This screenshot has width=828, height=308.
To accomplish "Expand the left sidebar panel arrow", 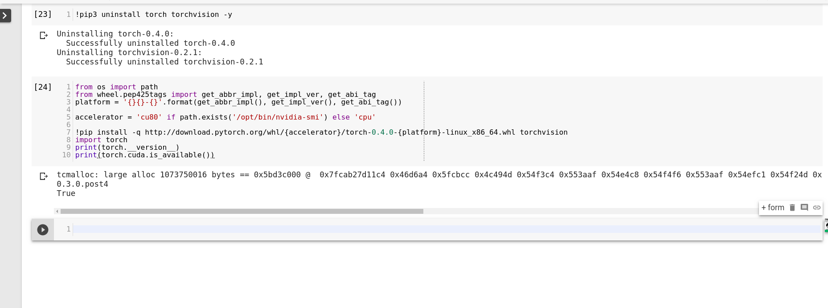I will [5, 16].
